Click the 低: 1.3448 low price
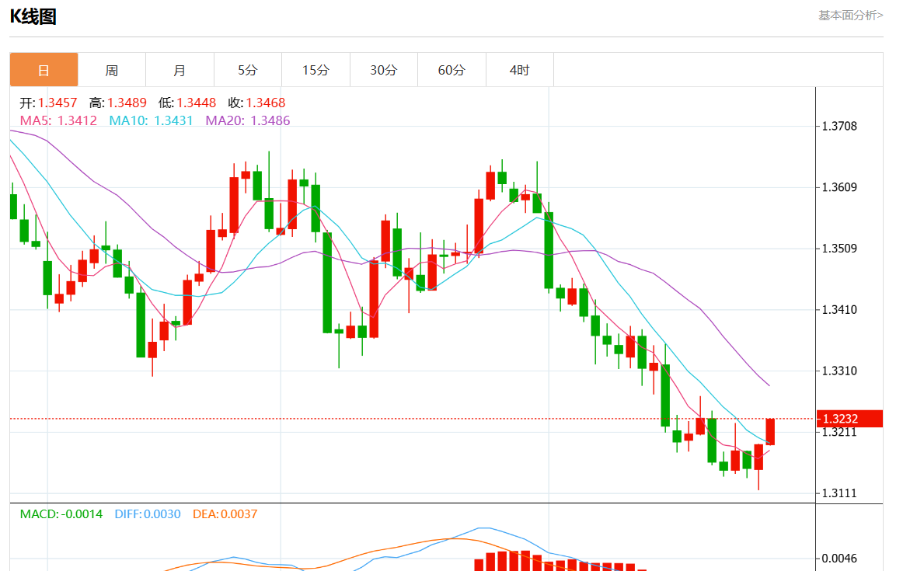 [x=187, y=103]
